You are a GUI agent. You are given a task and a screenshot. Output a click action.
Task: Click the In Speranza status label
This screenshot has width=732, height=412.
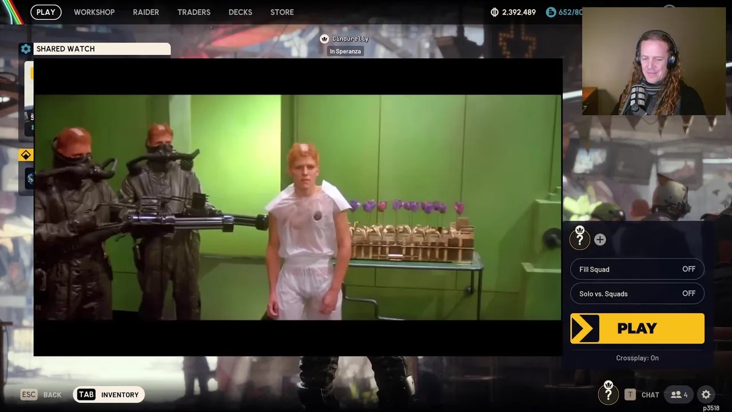click(x=345, y=51)
